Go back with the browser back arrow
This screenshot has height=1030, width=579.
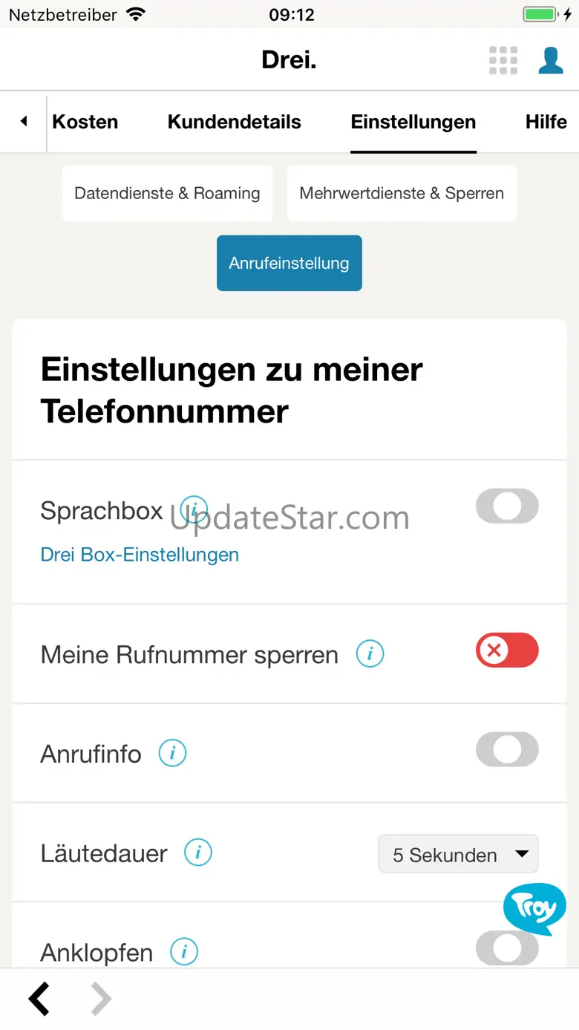click(x=40, y=1000)
